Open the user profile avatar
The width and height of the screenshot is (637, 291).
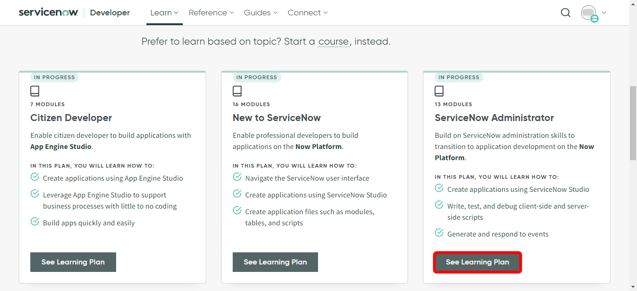[x=589, y=13]
